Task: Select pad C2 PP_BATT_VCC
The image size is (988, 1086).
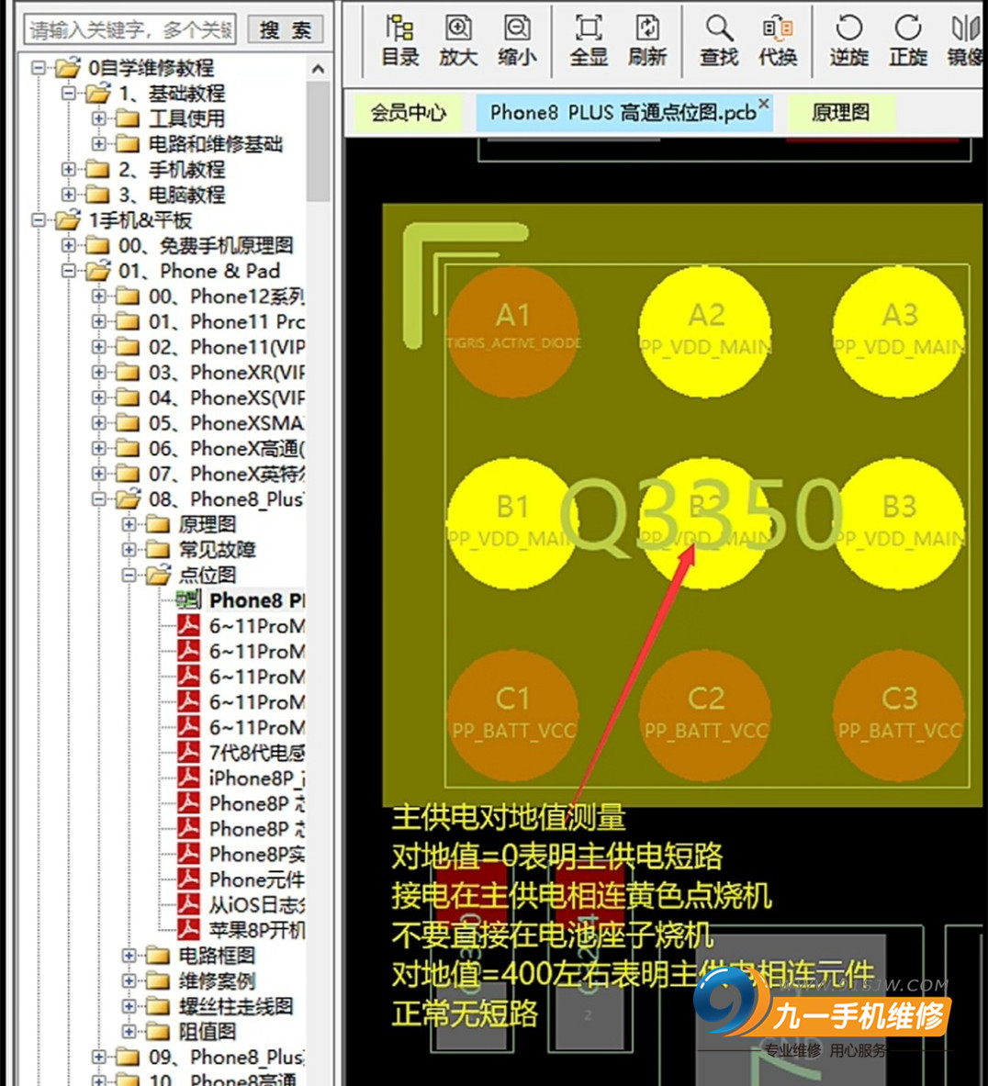Action: (x=705, y=715)
